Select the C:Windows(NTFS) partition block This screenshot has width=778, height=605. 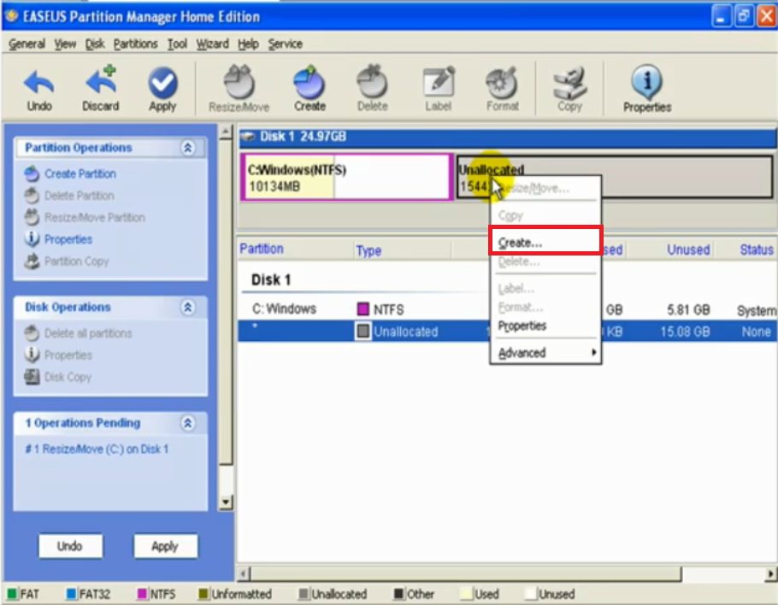pos(346,177)
